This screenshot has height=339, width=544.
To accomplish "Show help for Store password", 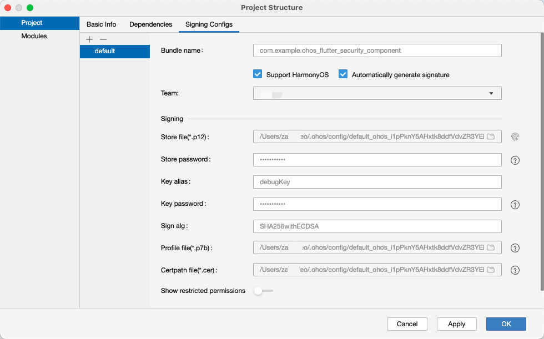I will point(515,160).
